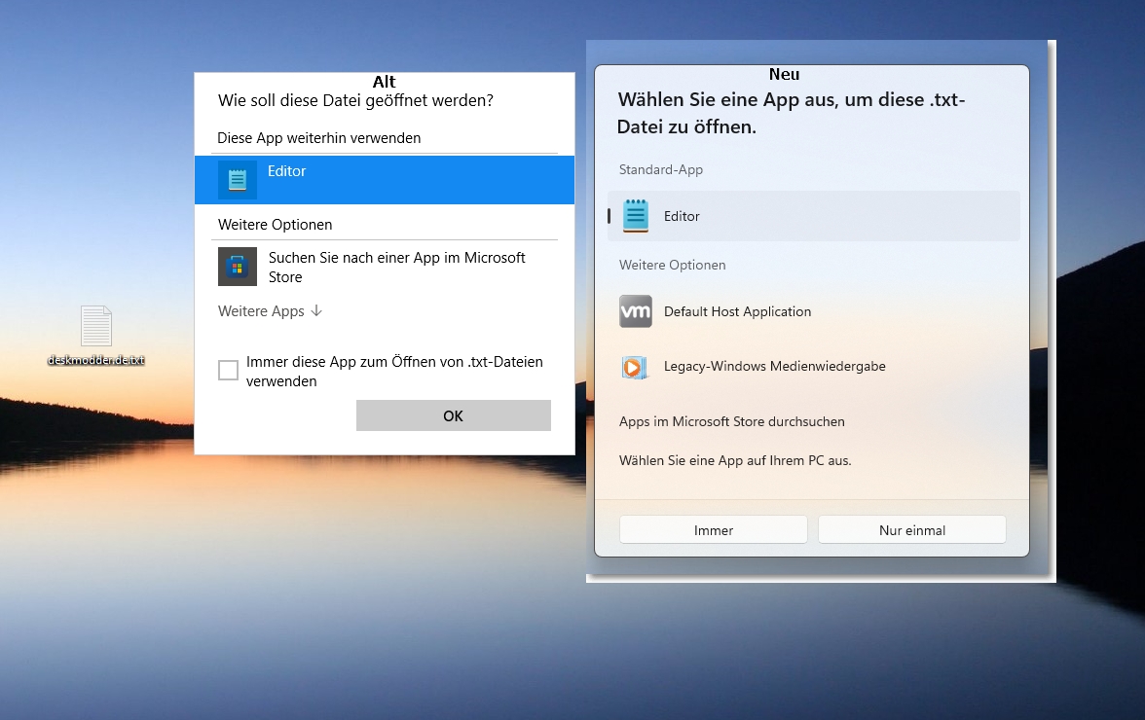Click the deskmodder.de.txt file name label

96,360
